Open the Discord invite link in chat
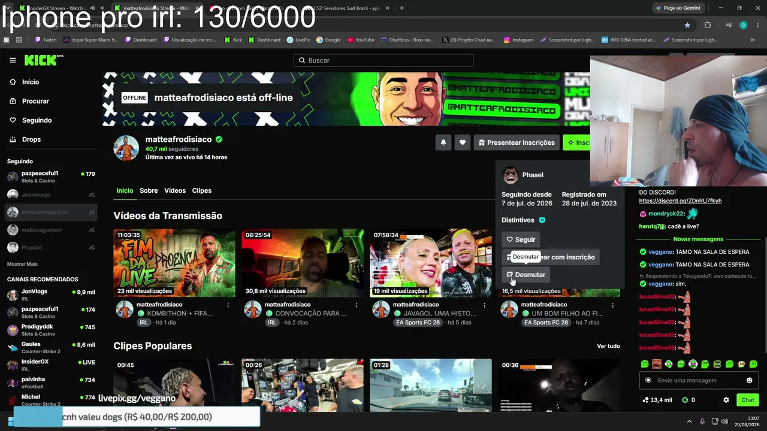 [680, 201]
